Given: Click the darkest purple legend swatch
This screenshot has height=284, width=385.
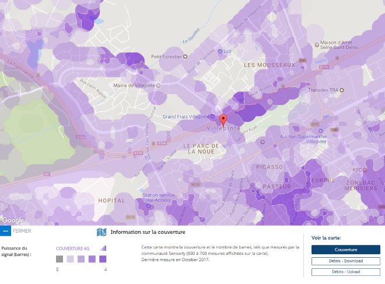Looking at the screenshot, I should tap(103, 259).
